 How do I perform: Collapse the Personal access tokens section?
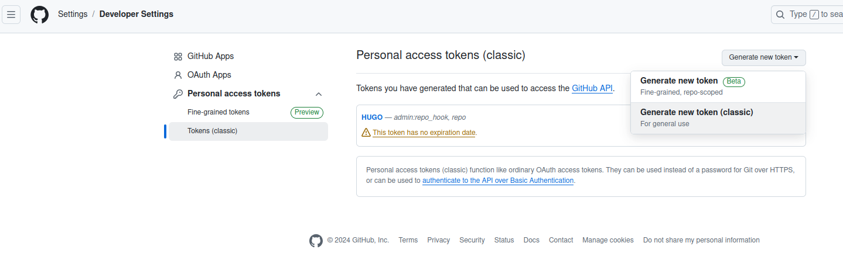tap(319, 94)
